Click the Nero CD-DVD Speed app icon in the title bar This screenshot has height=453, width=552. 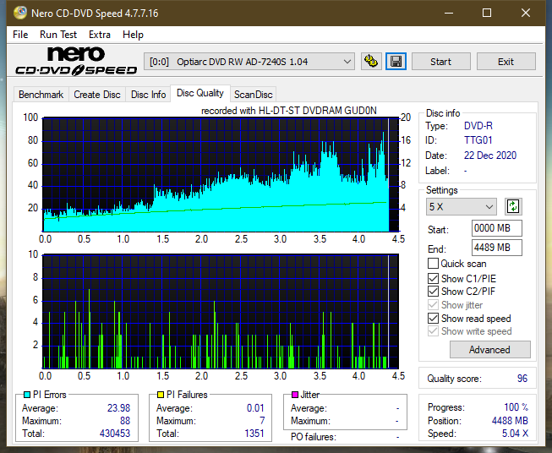point(20,13)
